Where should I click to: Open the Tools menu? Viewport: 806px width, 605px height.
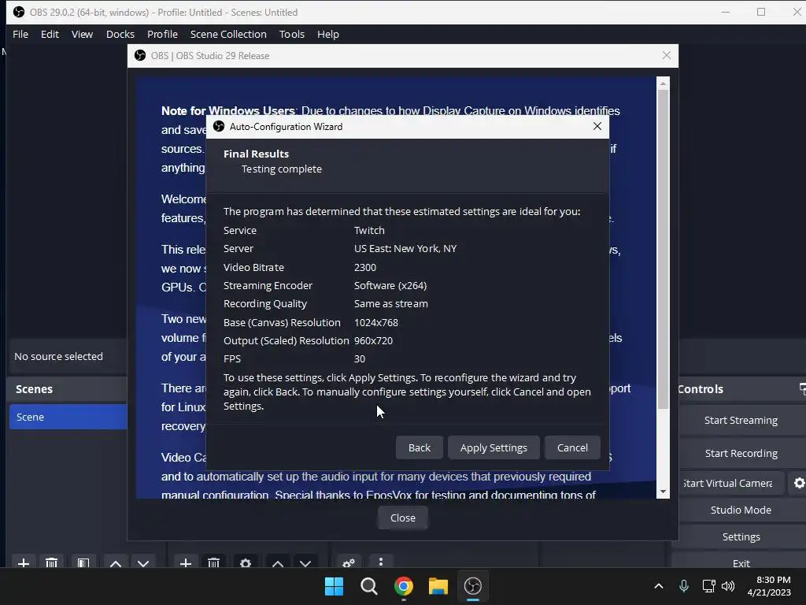[x=292, y=34]
